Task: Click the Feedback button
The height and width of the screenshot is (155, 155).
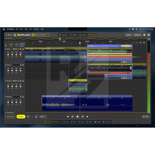Action: pyautogui.click(x=137, y=35)
